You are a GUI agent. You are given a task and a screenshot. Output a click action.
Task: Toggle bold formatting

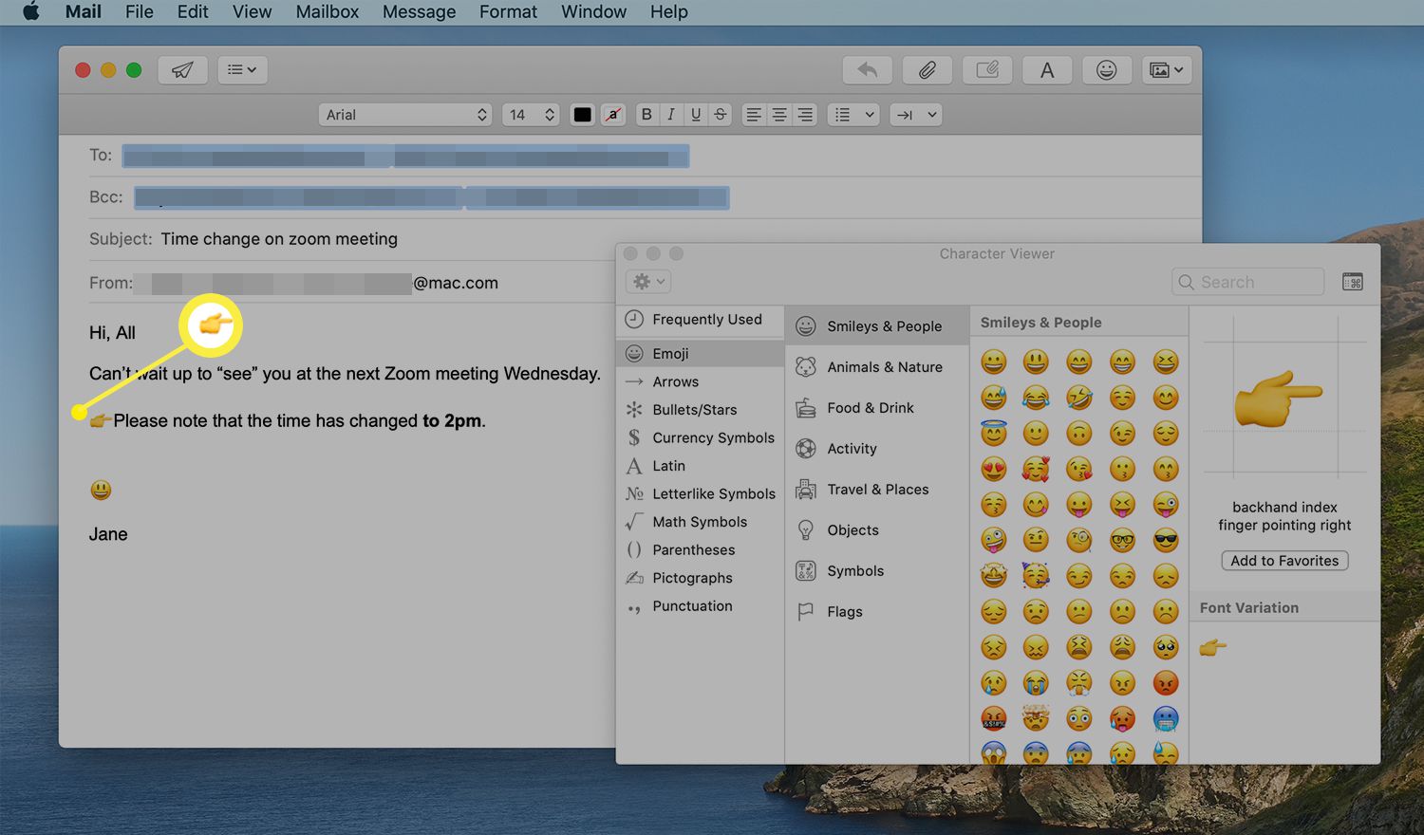point(646,115)
